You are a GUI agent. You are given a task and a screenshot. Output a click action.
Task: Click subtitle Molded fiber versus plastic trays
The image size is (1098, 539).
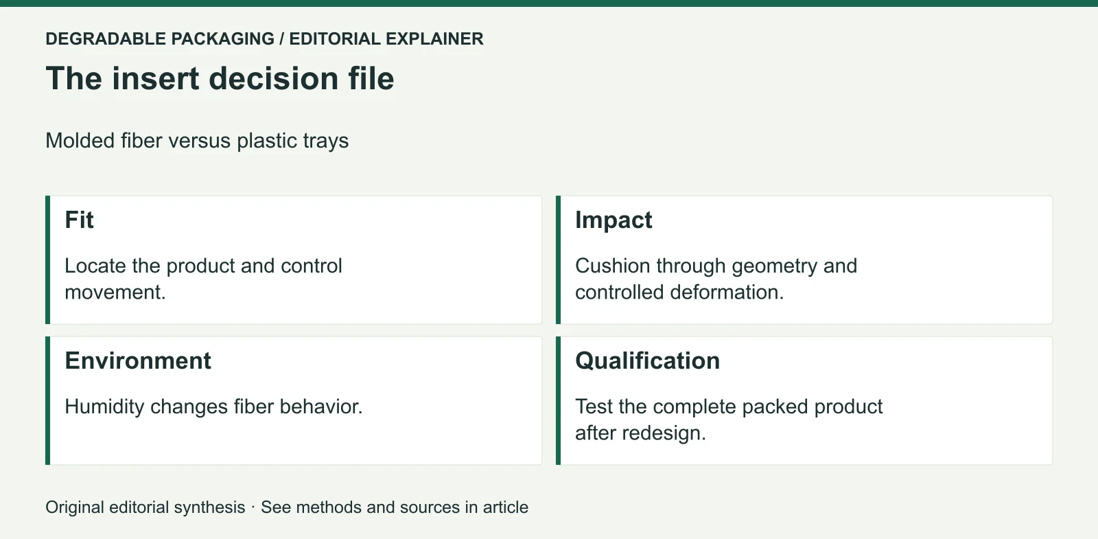pos(197,141)
